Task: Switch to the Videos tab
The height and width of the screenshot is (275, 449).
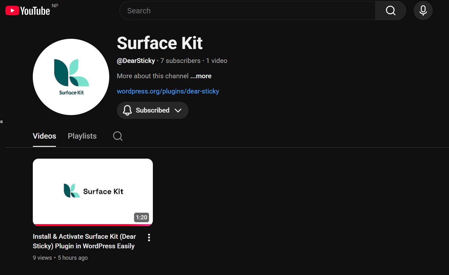Action: (44, 136)
